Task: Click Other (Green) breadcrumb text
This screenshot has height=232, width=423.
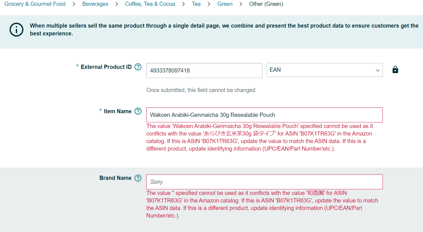Action: (x=266, y=4)
